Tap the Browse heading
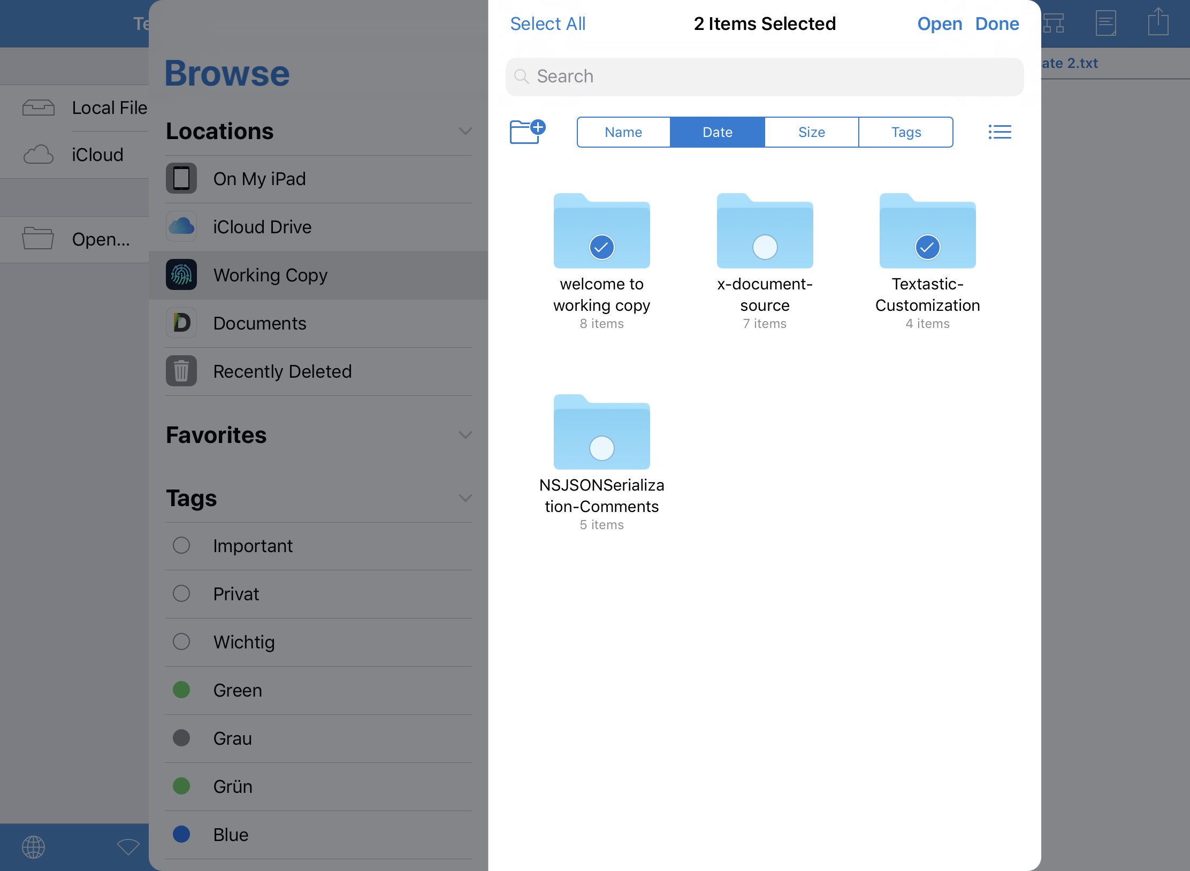Viewport: 1190px width, 871px height. pos(227,73)
